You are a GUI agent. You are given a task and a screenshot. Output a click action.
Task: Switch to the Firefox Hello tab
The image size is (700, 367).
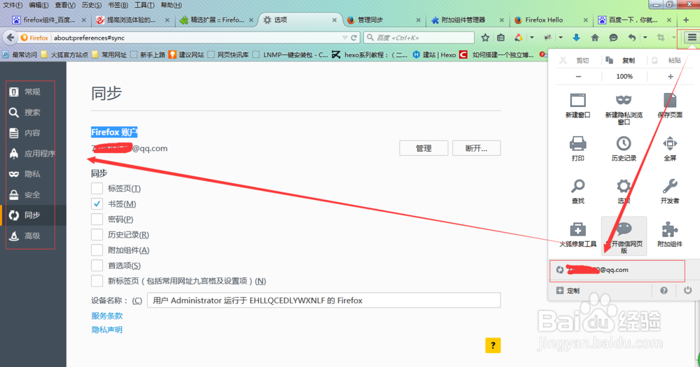click(x=550, y=20)
